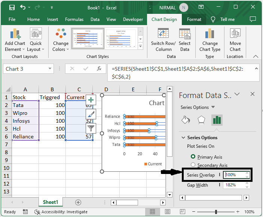Add a new sheet with plus button
The height and width of the screenshot is (217, 263).
coord(78,202)
